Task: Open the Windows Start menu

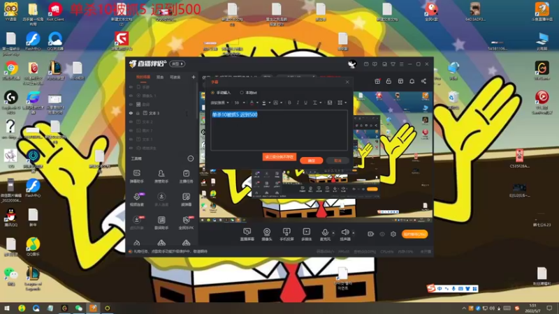Action: coord(7,308)
